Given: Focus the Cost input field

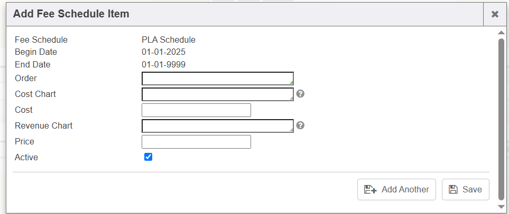Looking at the screenshot, I should coord(196,110).
